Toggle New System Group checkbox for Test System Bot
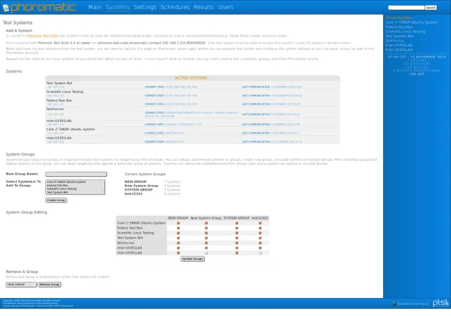Image resolution: width=451 pixels, height=316 pixels. 206,238
